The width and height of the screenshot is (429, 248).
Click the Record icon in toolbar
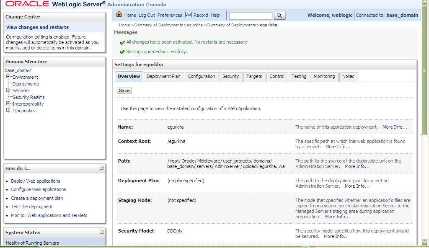189,15
